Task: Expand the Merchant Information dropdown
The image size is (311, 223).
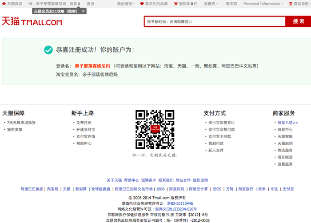Action: (x=263, y=4)
